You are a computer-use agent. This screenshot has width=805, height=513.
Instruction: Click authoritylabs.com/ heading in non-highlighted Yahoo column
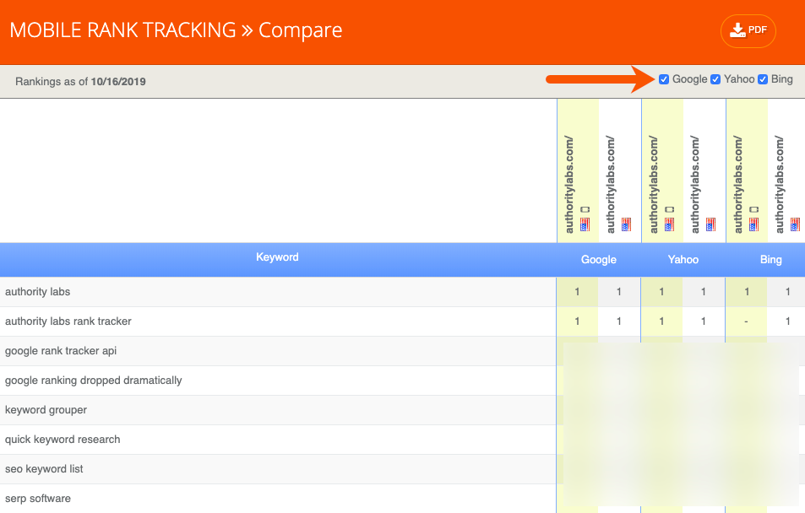(694, 185)
